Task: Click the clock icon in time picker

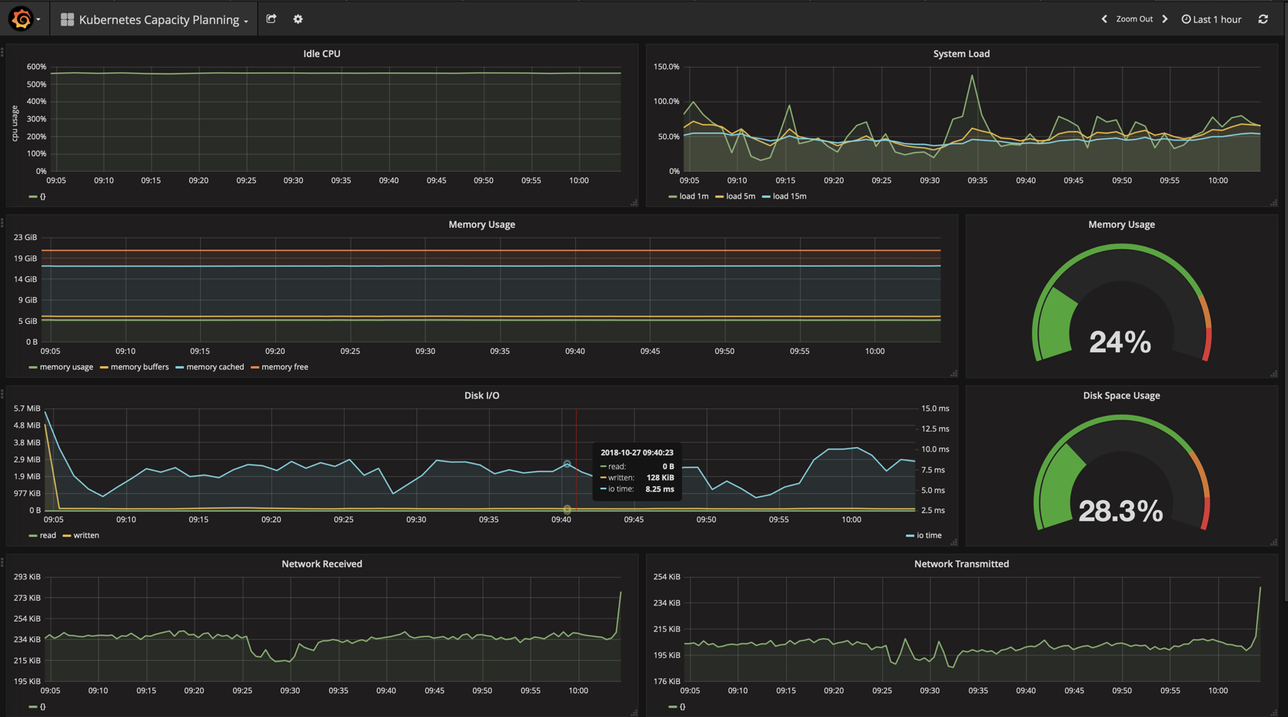Action: click(1186, 19)
